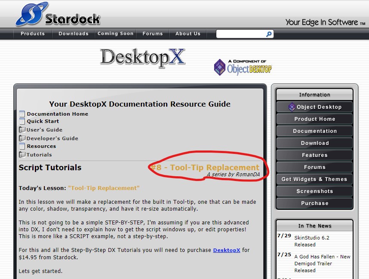Open the top Forums menu
The image size is (369, 279).
click(x=153, y=34)
